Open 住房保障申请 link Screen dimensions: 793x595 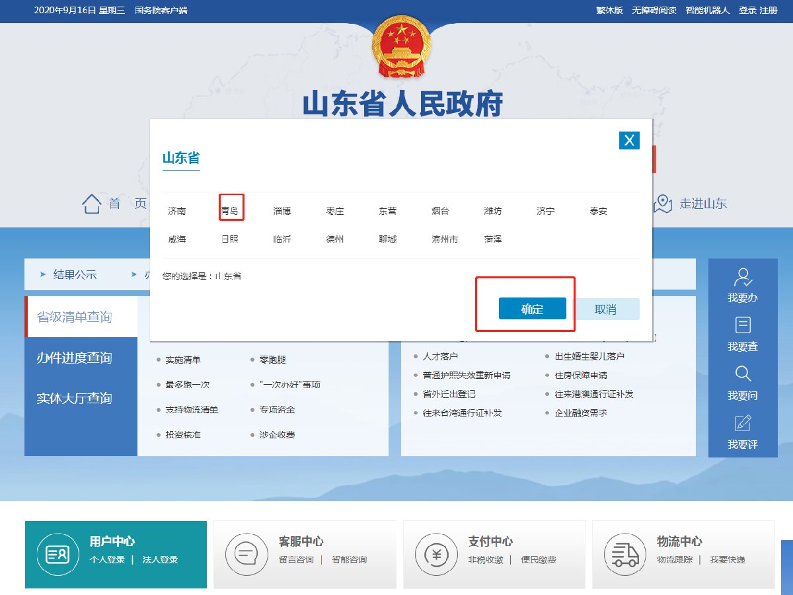581,375
